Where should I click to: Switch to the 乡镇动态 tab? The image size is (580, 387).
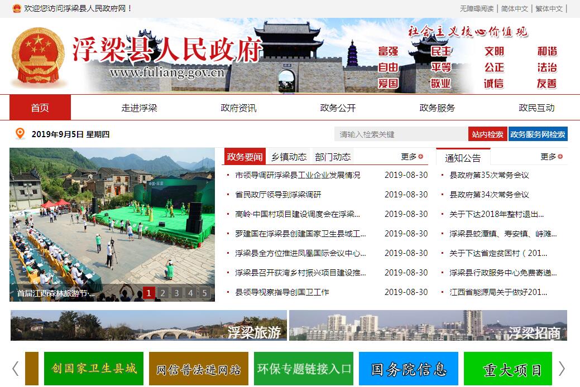click(289, 157)
